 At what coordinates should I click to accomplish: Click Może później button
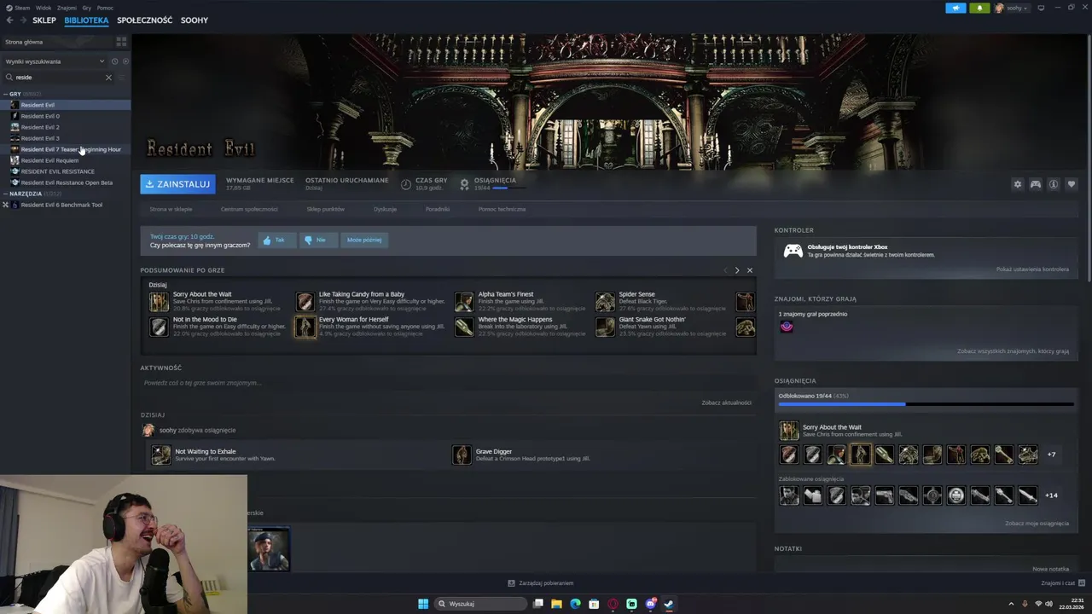click(x=364, y=240)
